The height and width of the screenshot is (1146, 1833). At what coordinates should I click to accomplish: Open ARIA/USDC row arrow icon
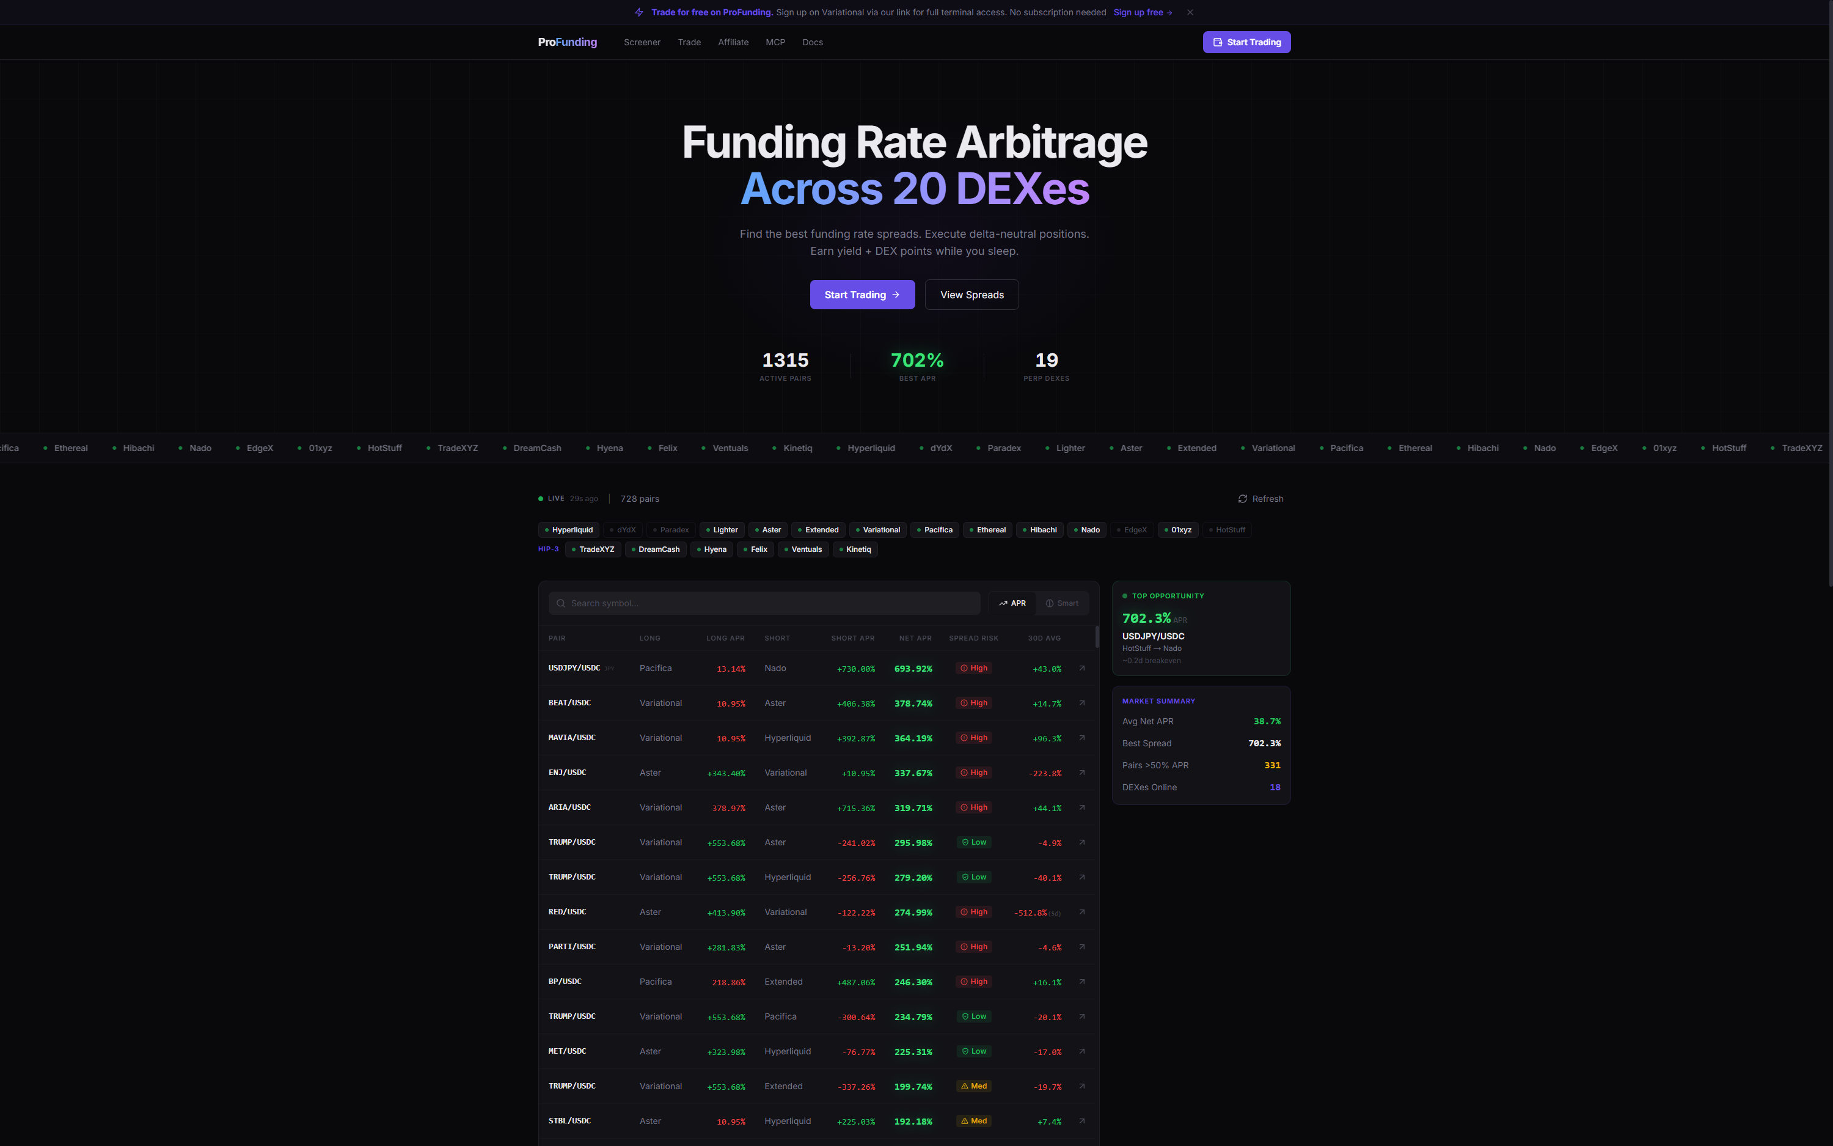[x=1081, y=808]
